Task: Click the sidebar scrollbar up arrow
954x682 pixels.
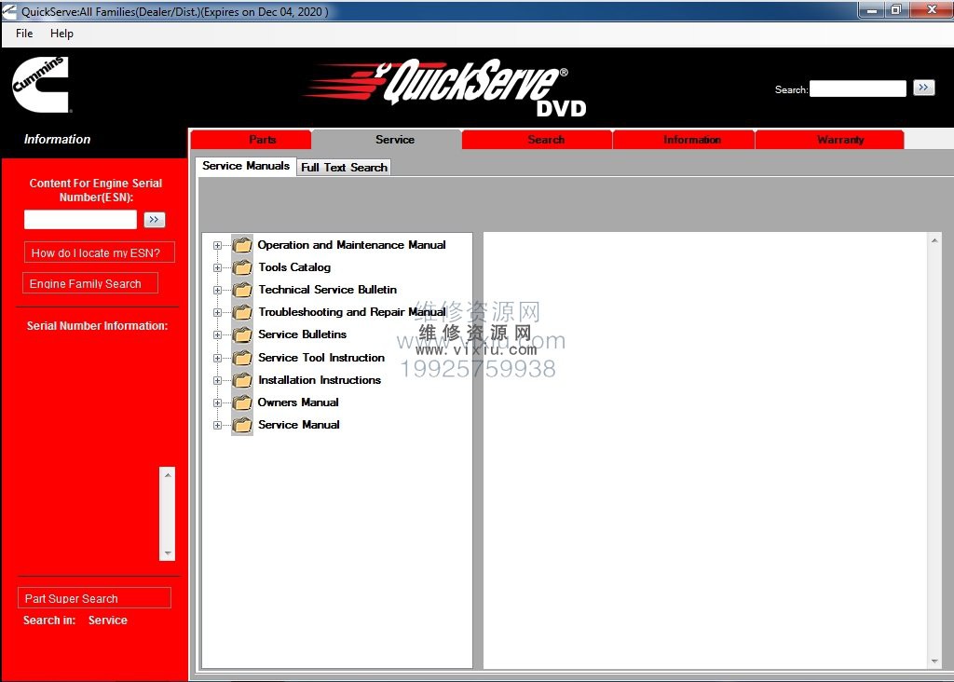Action: 168,474
